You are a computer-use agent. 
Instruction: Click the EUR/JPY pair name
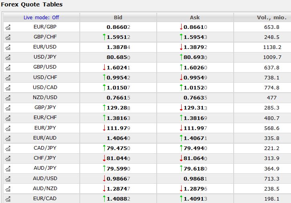click(45, 128)
